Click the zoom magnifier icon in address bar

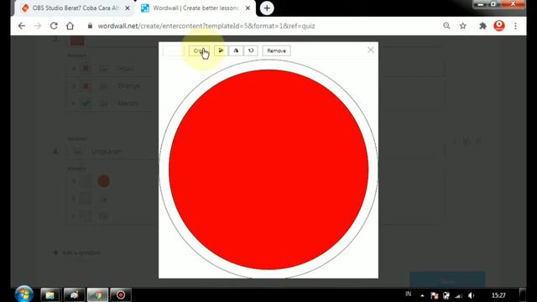pyautogui.click(x=446, y=26)
